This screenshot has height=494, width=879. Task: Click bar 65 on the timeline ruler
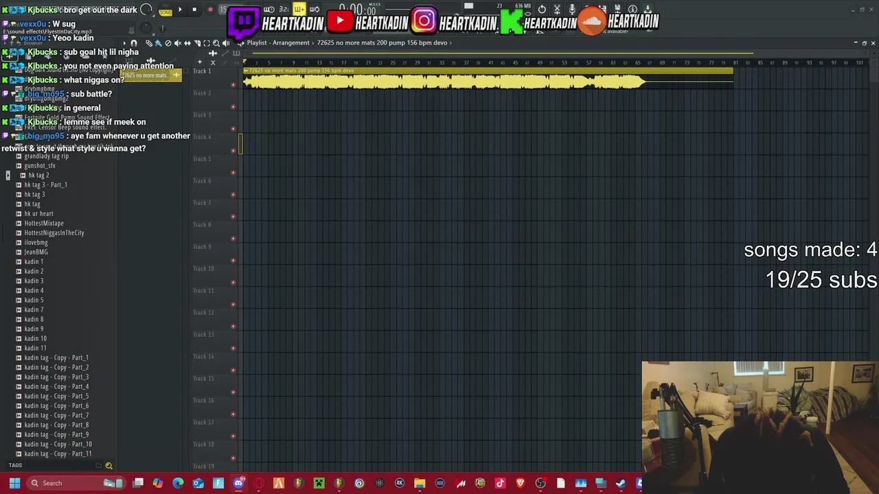638,63
